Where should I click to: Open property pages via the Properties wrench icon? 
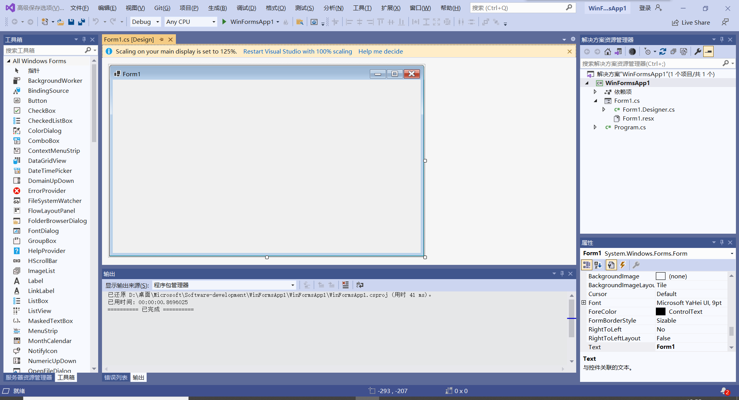(636, 265)
